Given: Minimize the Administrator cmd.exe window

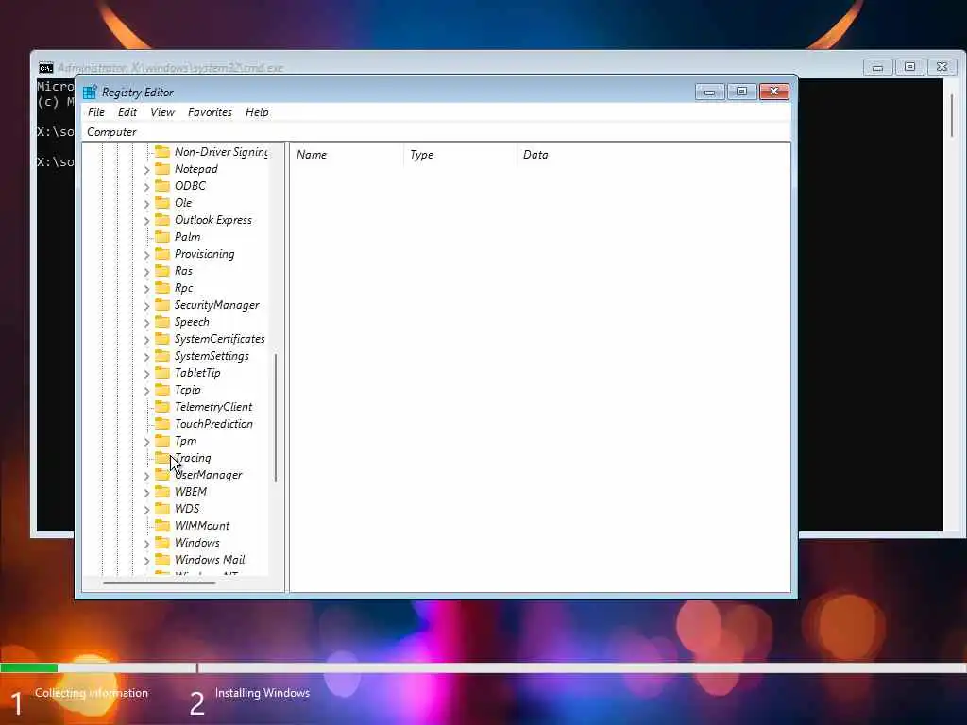Looking at the screenshot, I should click(877, 67).
